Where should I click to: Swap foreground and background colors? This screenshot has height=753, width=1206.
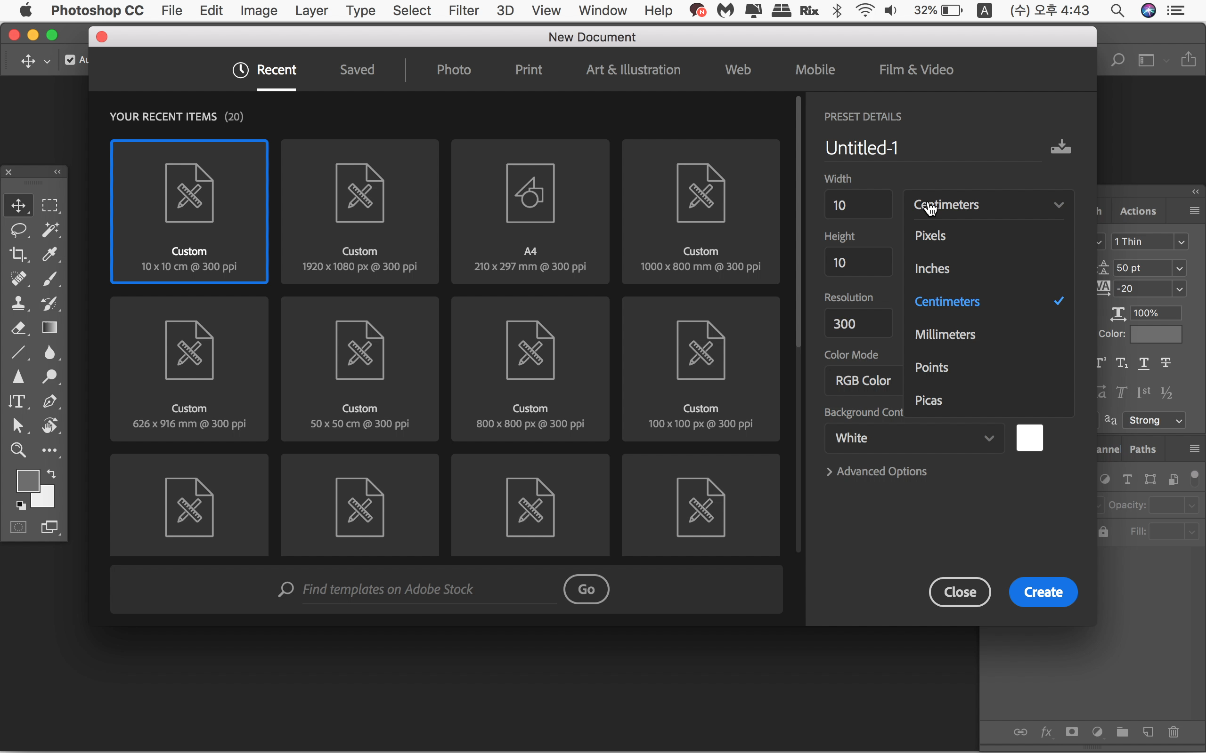pos(51,473)
